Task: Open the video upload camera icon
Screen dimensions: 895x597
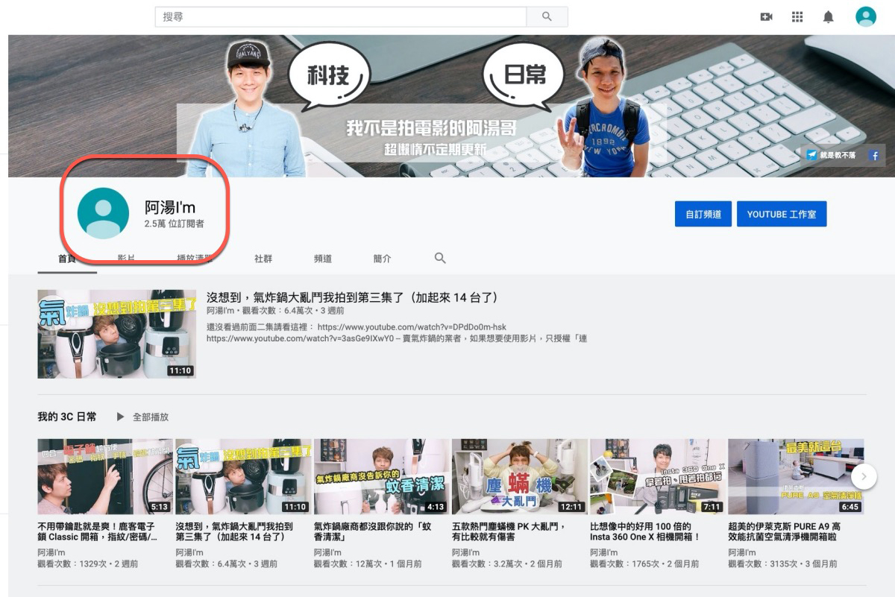Action: point(767,16)
